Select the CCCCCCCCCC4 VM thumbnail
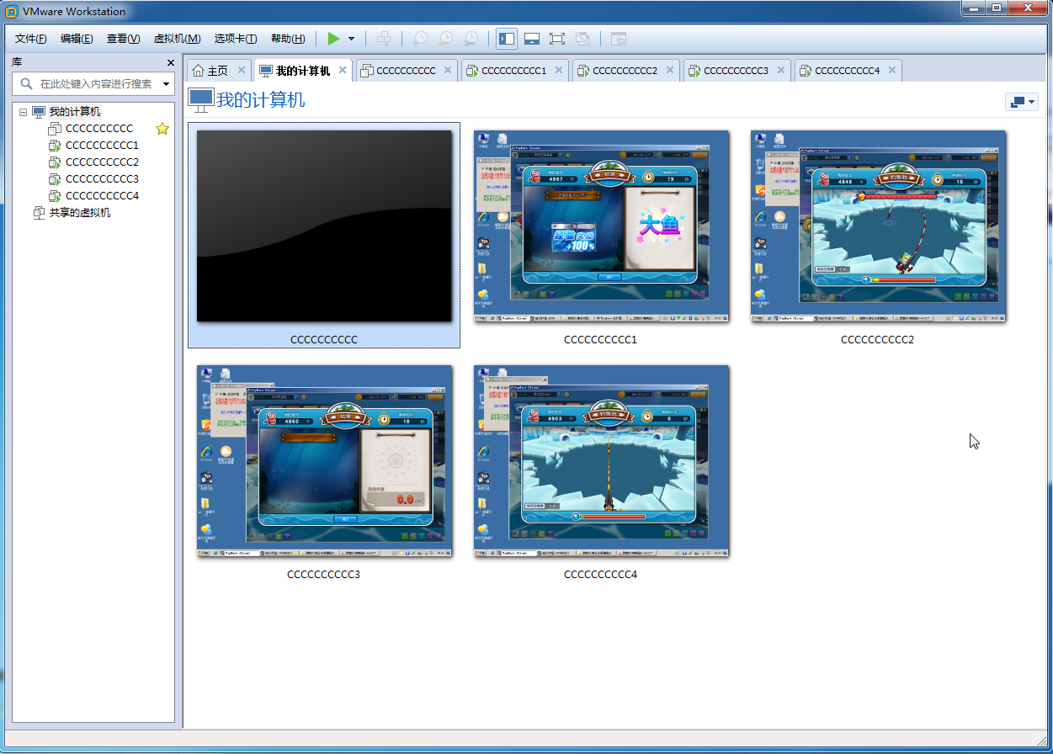The height and width of the screenshot is (754, 1053). coord(601,460)
